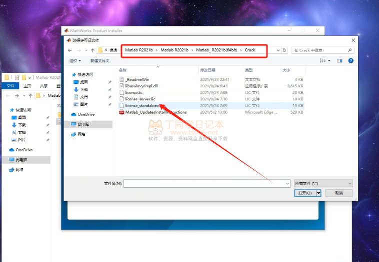Go up one folder level in dialog

click(x=92, y=50)
